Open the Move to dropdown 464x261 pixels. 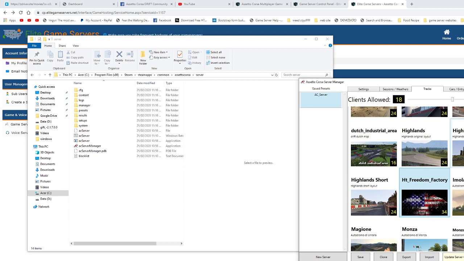97,58
